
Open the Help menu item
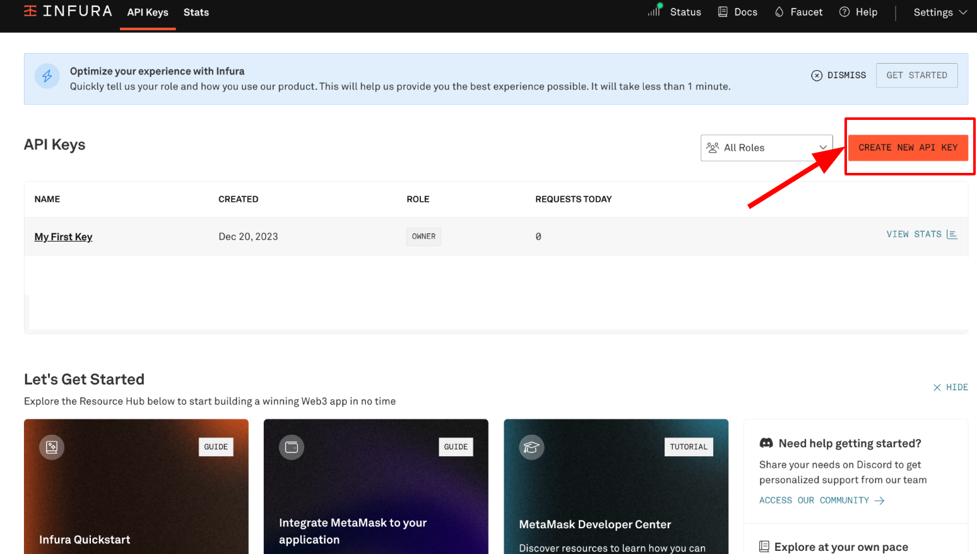pos(867,12)
